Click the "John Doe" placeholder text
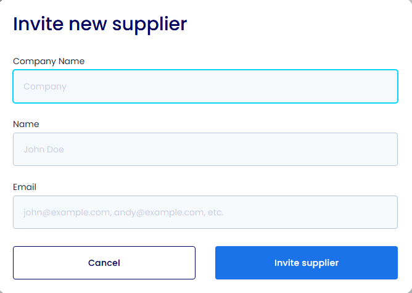This screenshot has height=293, width=412. 44,149
